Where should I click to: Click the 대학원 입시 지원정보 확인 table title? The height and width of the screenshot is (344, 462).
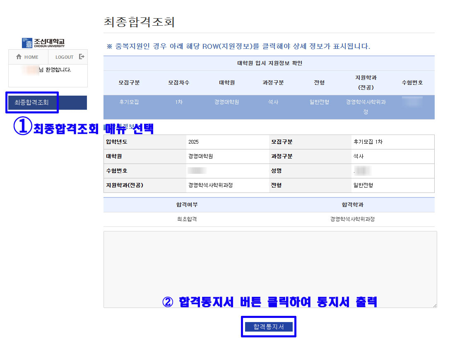pyautogui.click(x=269, y=63)
